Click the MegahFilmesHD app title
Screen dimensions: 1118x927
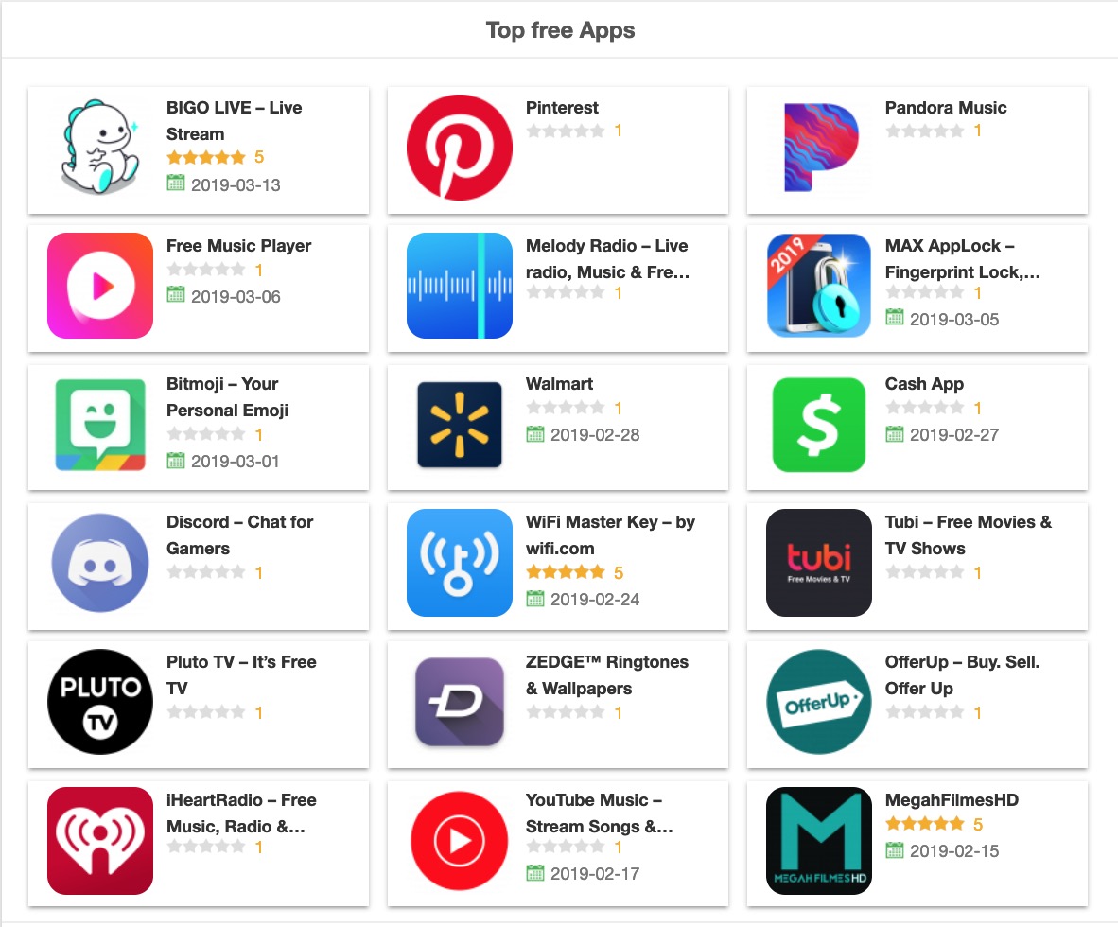pyautogui.click(x=952, y=800)
